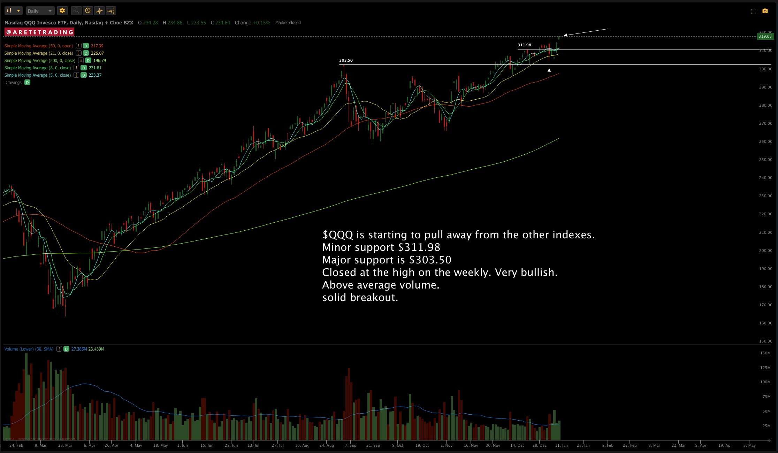This screenshot has width=778, height=453.
Task: Click the 23. Mar date axis label
Action: click(65, 445)
